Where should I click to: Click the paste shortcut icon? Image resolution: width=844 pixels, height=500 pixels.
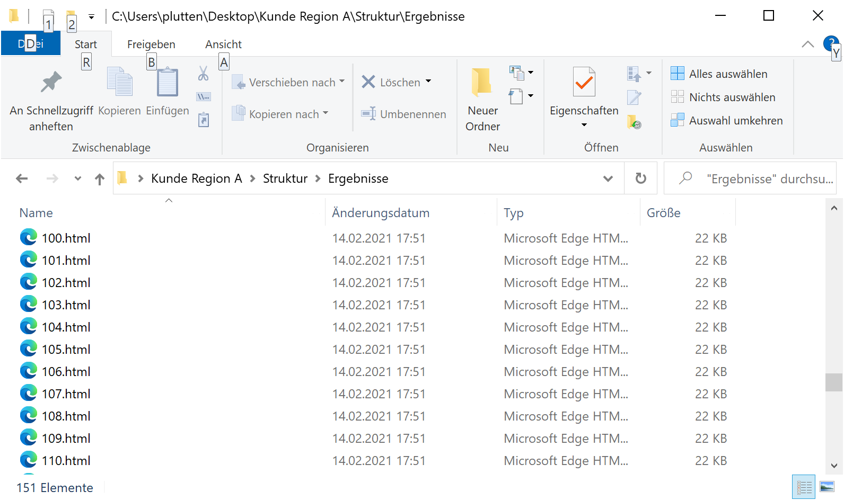click(204, 119)
